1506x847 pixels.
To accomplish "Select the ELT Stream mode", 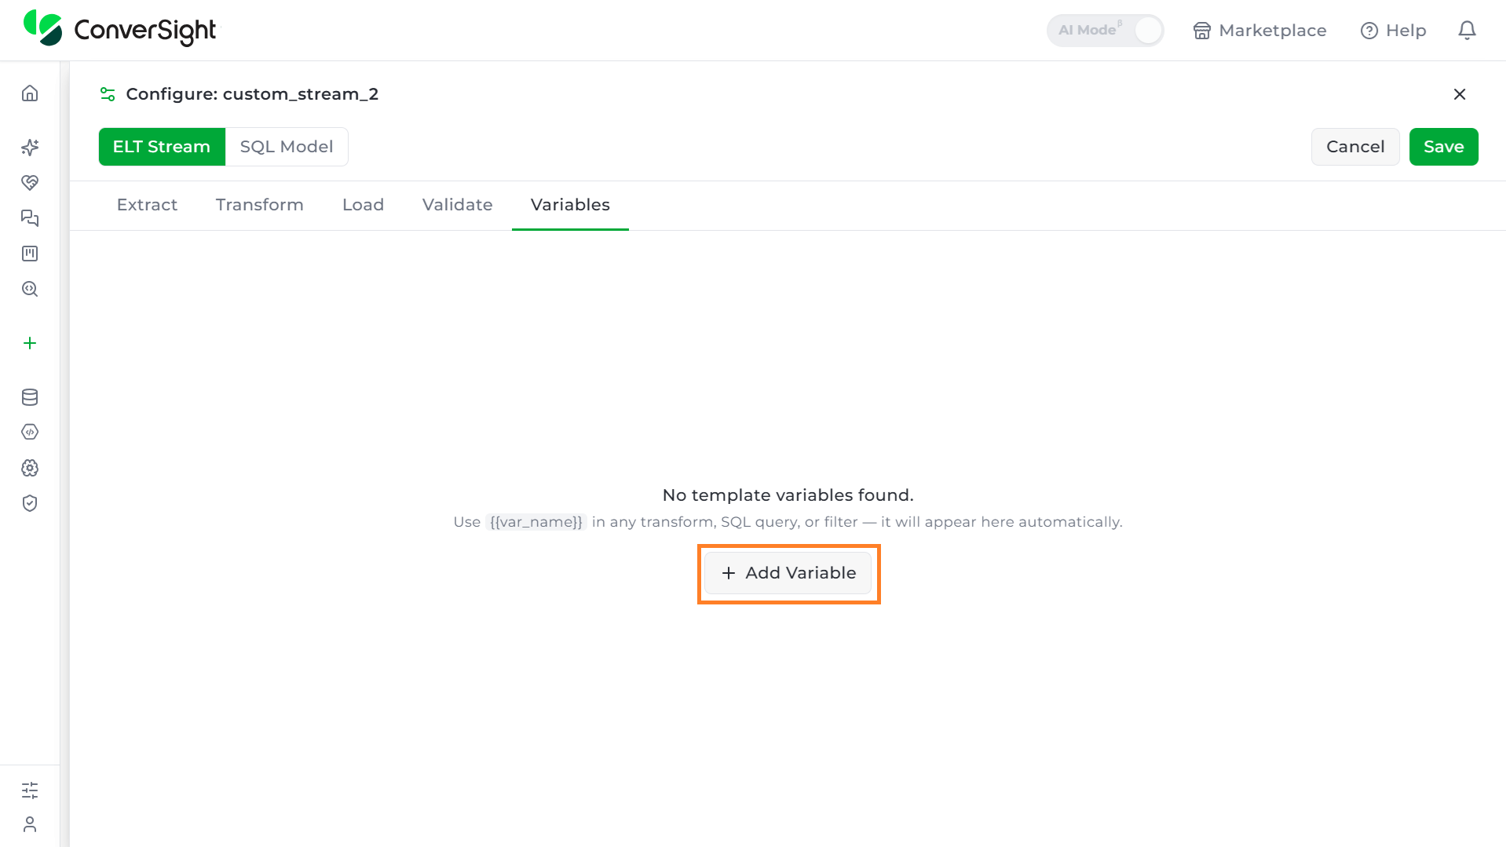I will coord(162,147).
